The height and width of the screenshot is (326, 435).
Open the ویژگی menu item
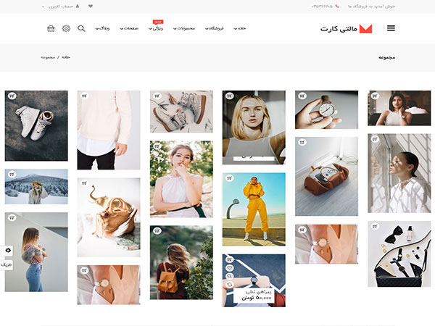[157, 29]
